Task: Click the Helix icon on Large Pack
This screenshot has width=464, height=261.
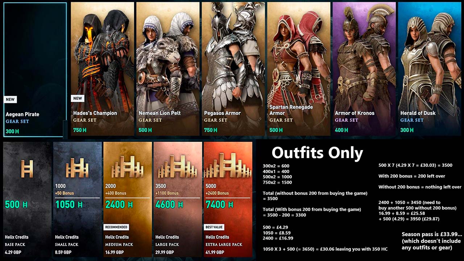Action: [x=178, y=167]
